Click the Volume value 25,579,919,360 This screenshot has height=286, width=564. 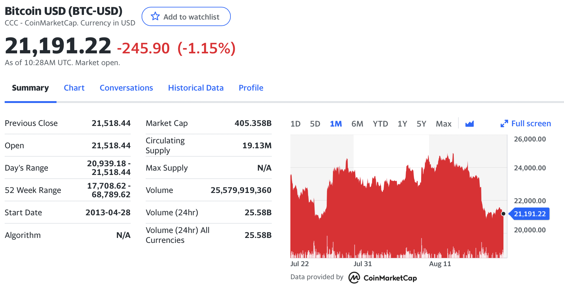click(x=241, y=190)
